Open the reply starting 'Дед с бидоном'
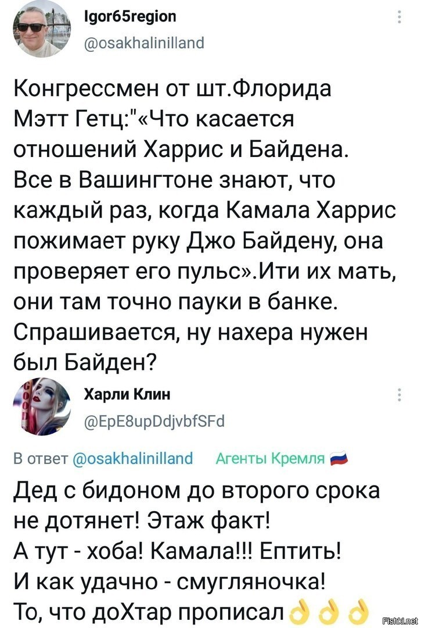This screenshot has width=421, height=628. pos(196,549)
